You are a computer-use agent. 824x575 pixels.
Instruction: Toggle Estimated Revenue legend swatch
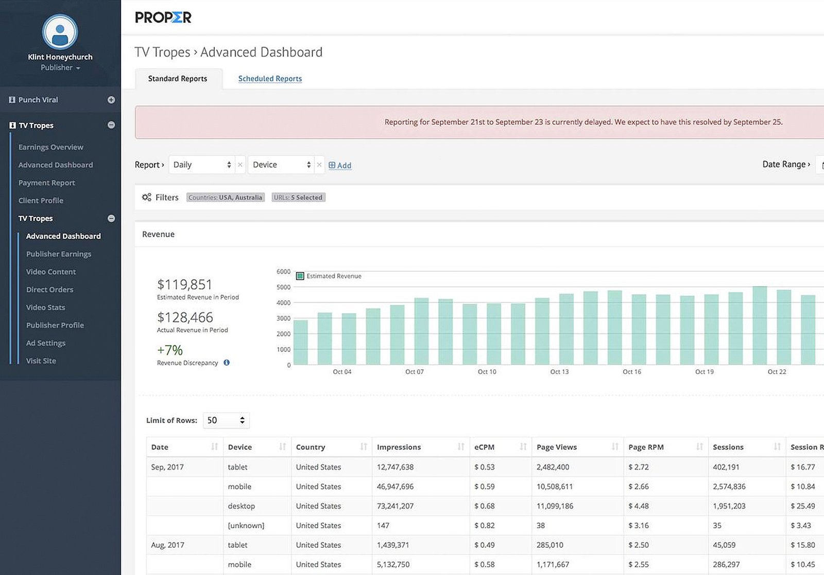tap(300, 276)
